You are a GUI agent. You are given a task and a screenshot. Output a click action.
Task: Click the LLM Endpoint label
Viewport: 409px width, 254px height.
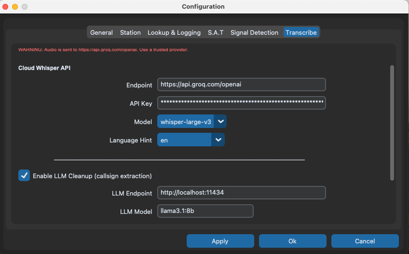[x=132, y=193]
